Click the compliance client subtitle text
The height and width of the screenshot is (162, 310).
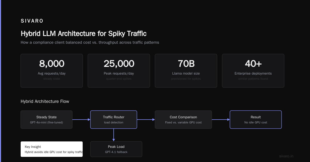point(90,42)
